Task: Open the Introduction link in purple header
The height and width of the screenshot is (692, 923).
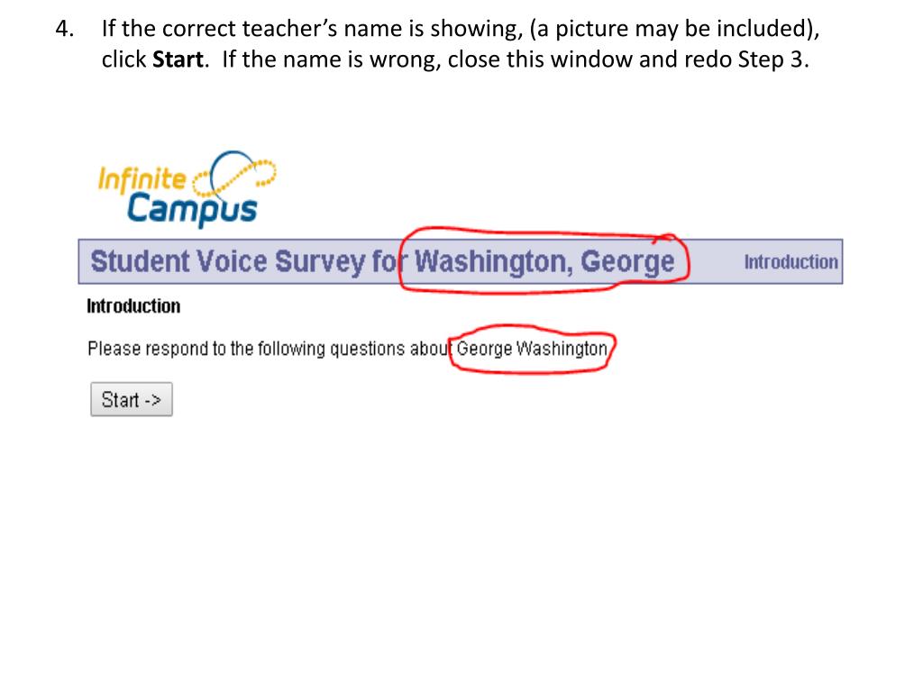Action: 790,262
